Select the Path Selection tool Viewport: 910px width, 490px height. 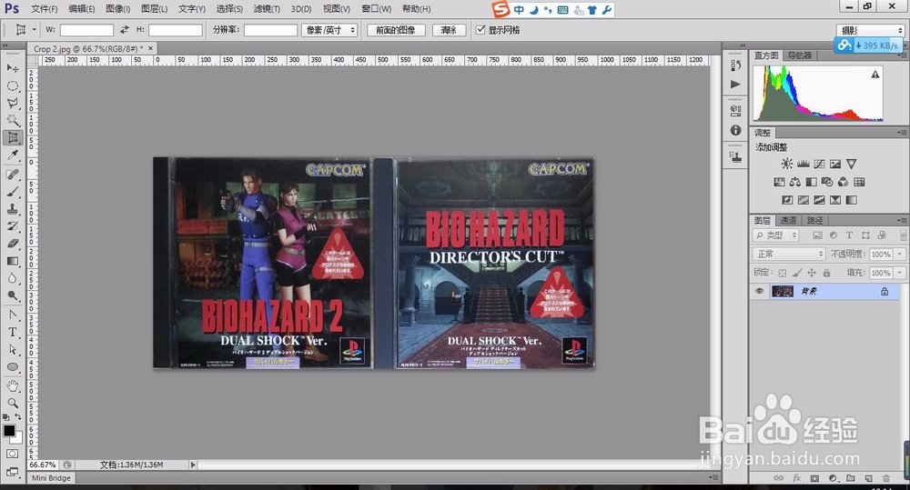[12, 350]
